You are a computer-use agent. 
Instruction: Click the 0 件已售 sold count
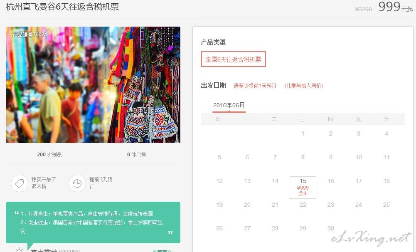point(136,155)
